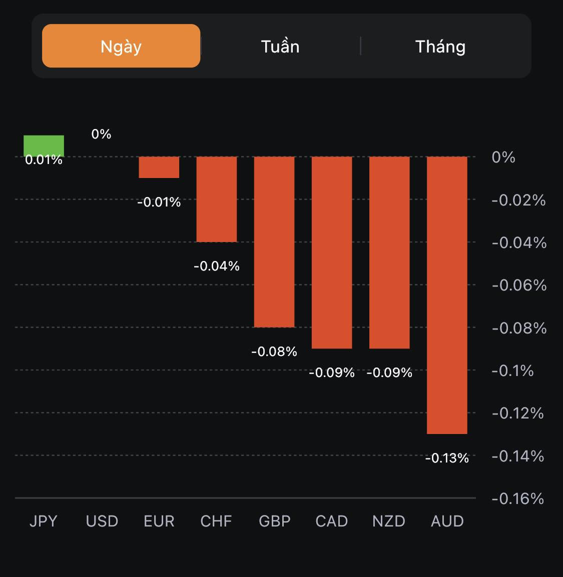Tap the GBP bar in chart
This screenshot has height=577, width=563.
pyautogui.click(x=274, y=241)
